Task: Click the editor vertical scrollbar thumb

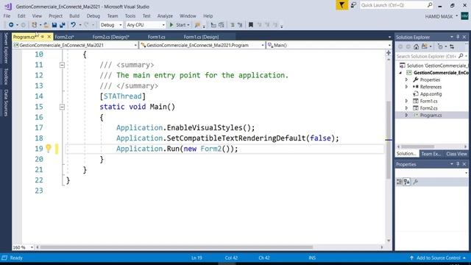Action: 389,140
